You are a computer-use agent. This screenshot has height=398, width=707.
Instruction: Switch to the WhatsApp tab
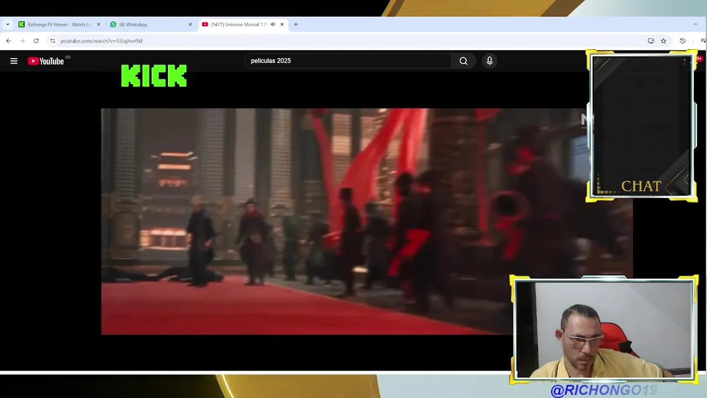click(x=151, y=24)
